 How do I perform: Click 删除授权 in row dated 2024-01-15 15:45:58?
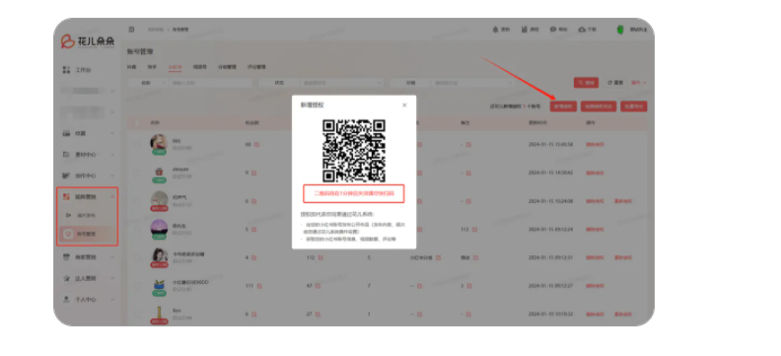click(595, 145)
